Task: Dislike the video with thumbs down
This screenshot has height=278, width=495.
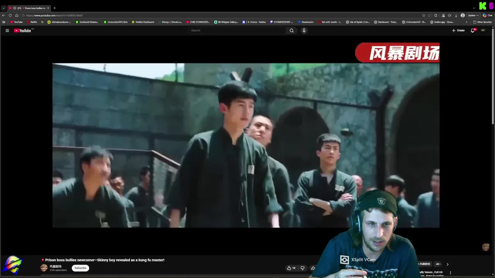Action: (302, 268)
